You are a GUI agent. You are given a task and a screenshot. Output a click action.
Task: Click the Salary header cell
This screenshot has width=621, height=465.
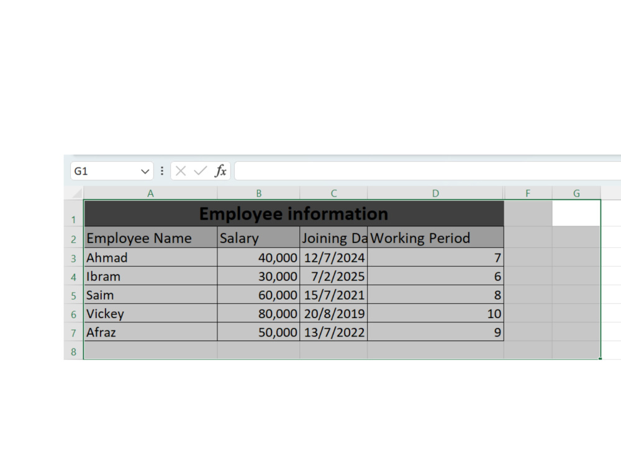258,237
